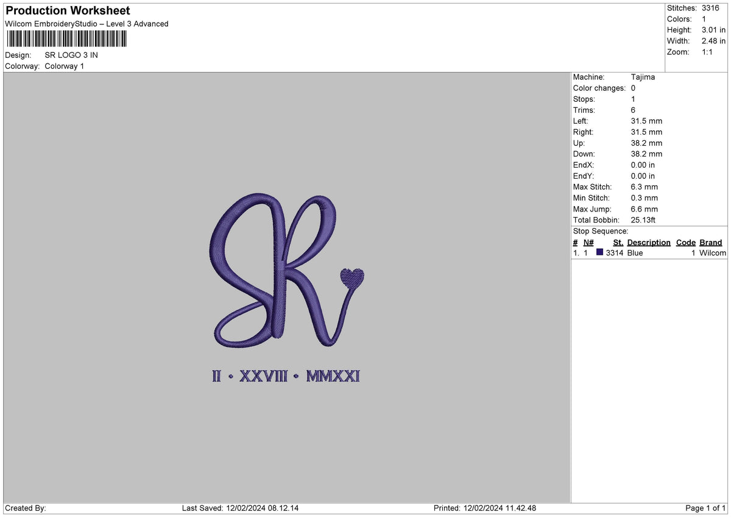The image size is (731, 517).
Task: Toggle the Trims count of 6
Action: pyautogui.click(x=632, y=110)
